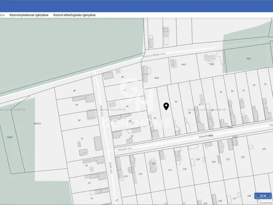Select parcel 04/4 on the map
Viewport: 273px width, 205px height.
click(x=157, y=78)
